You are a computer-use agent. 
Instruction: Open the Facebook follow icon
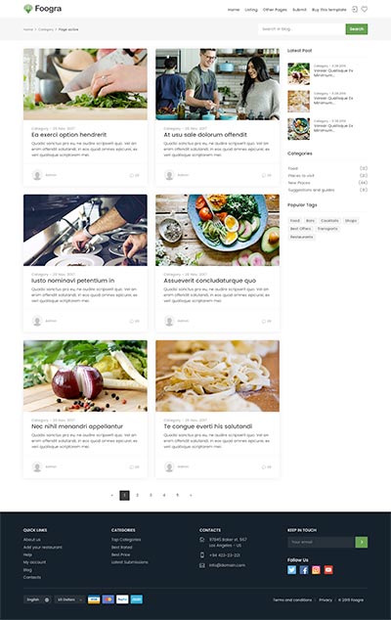304,570
